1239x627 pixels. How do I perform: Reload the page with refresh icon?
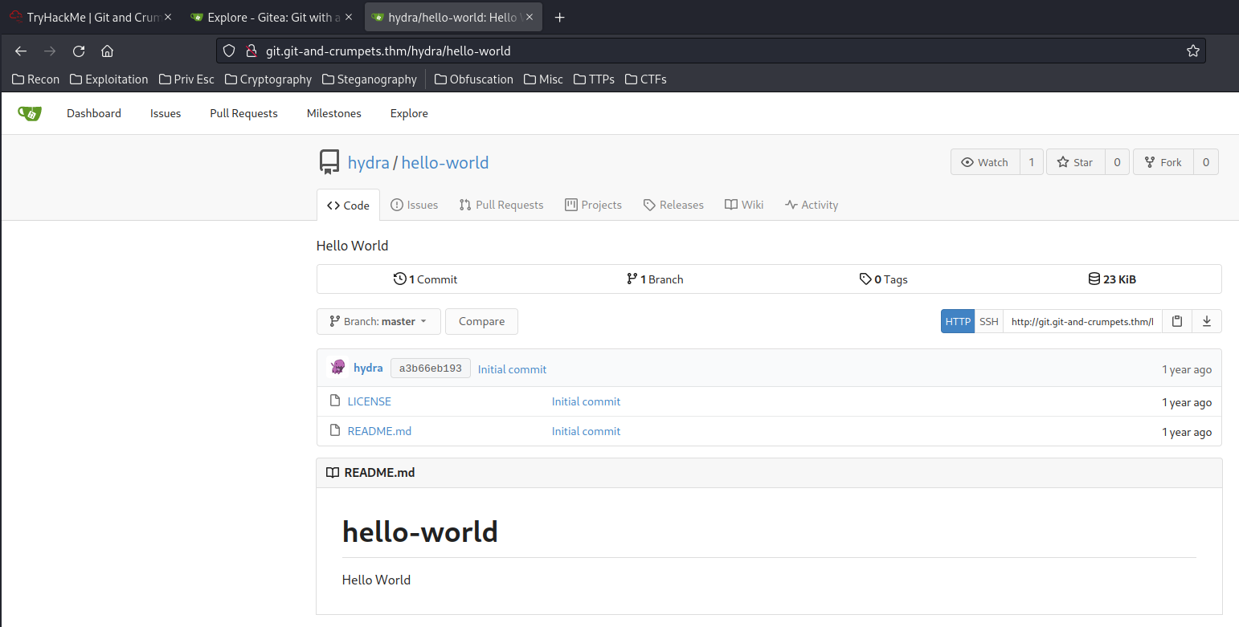(79, 51)
